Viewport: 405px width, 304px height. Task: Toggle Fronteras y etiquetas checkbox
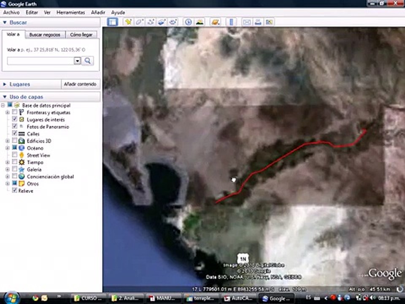[15, 112]
